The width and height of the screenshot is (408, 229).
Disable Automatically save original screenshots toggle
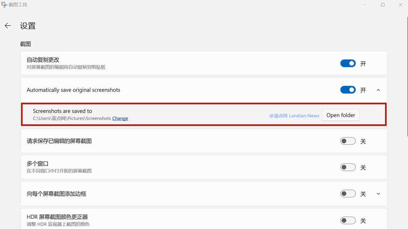pos(348,90)
